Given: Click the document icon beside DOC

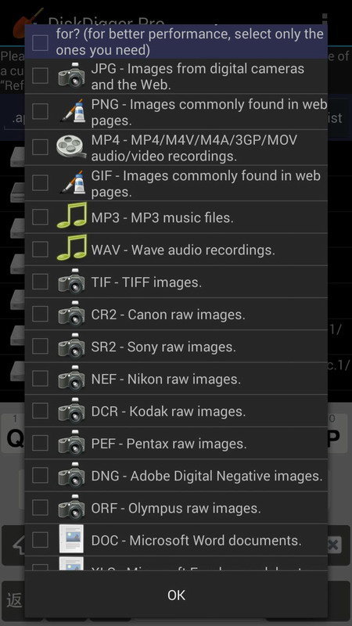Looking at the screenshot, I should click(x=71, y=539).
